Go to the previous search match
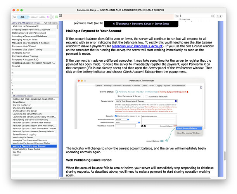237x194 pixels. click(x=218, y=16)
